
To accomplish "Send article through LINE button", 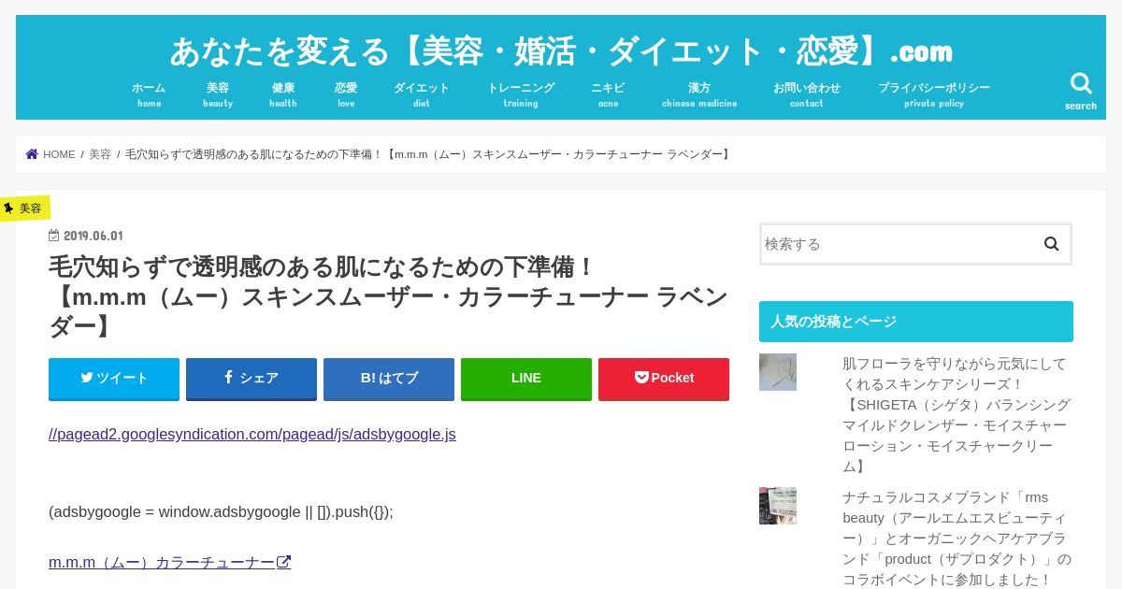I will 526,379.
